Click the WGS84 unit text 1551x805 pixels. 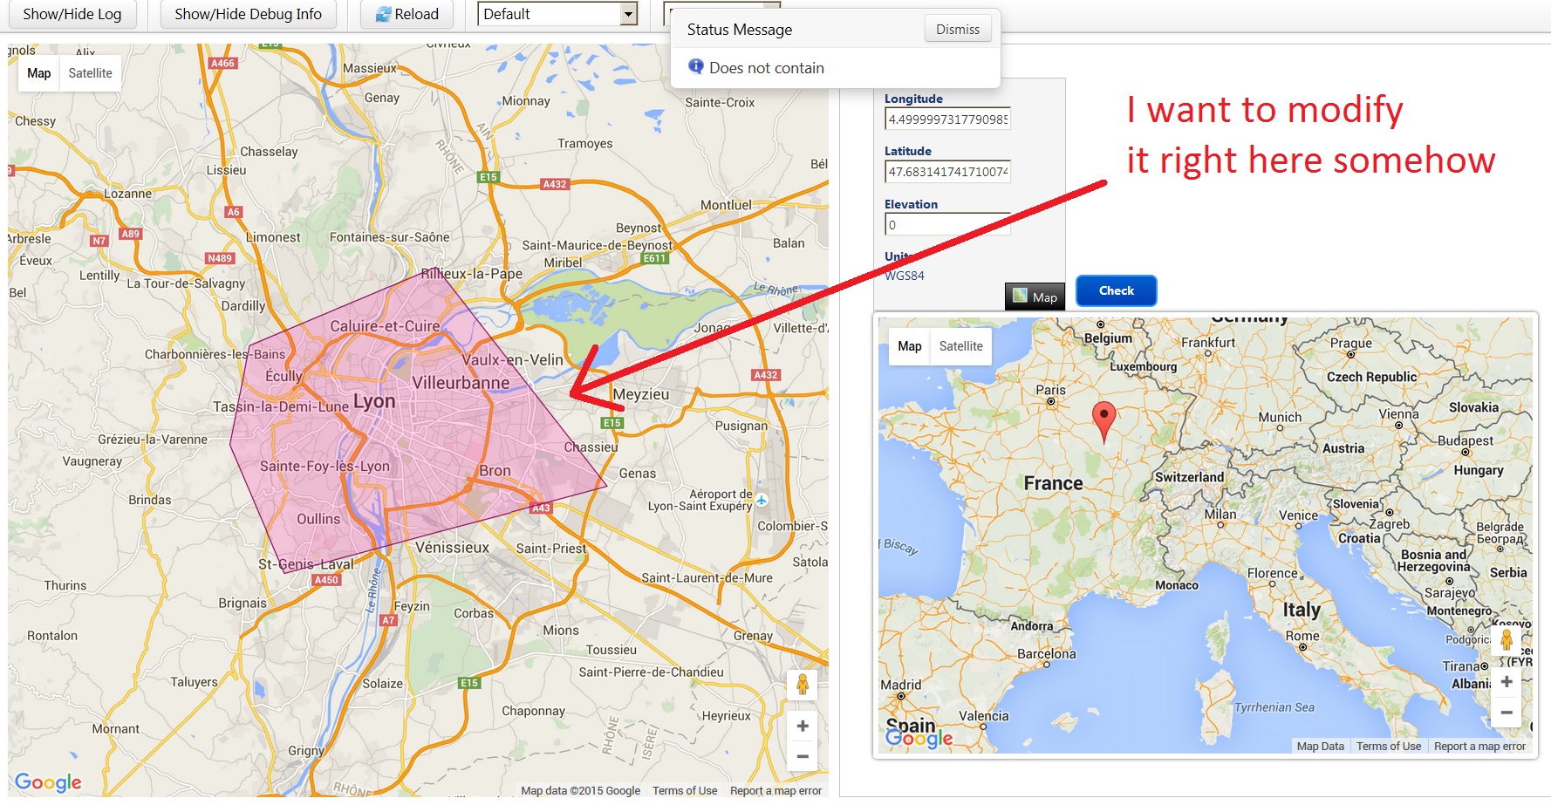(905, 276)
